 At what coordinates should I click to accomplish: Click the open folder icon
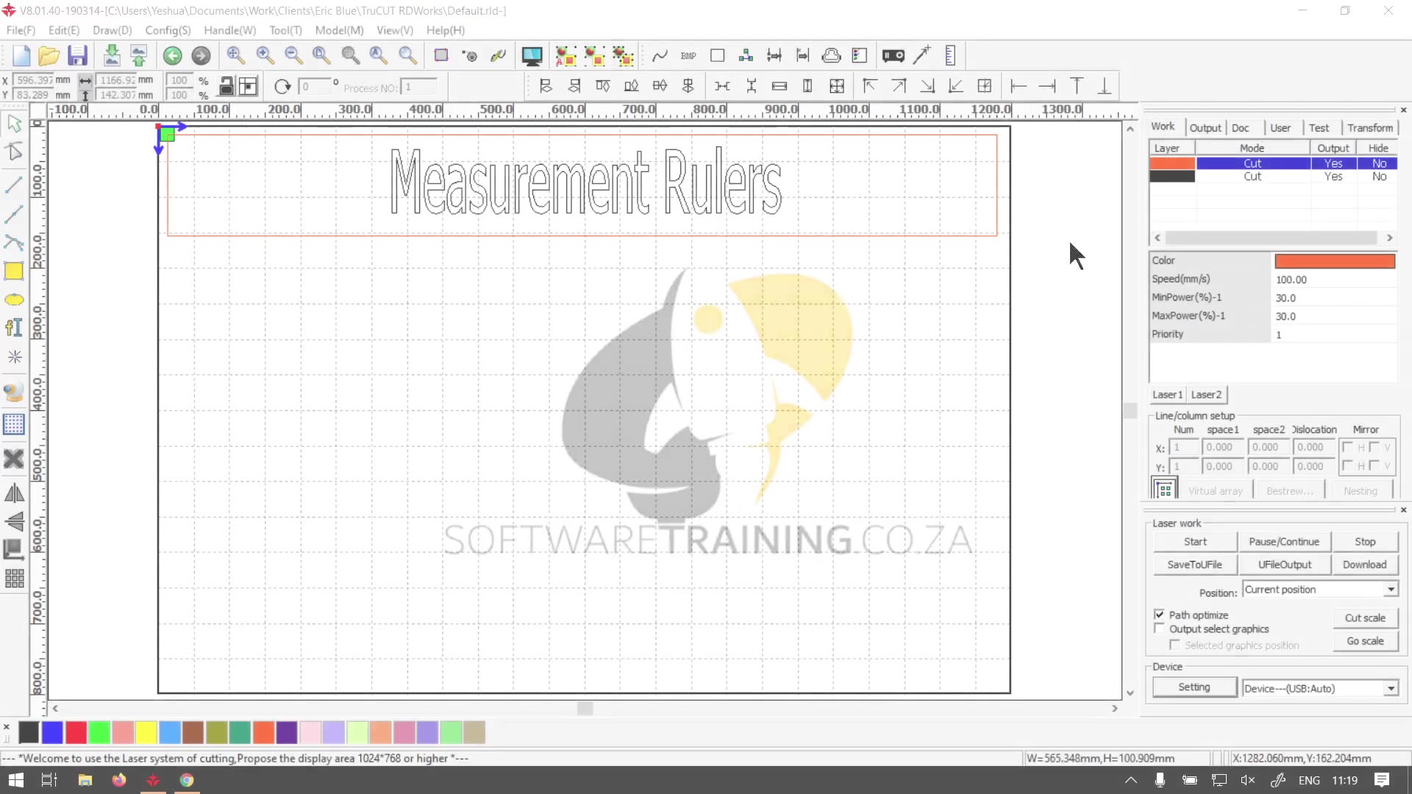tap(49, 56)
